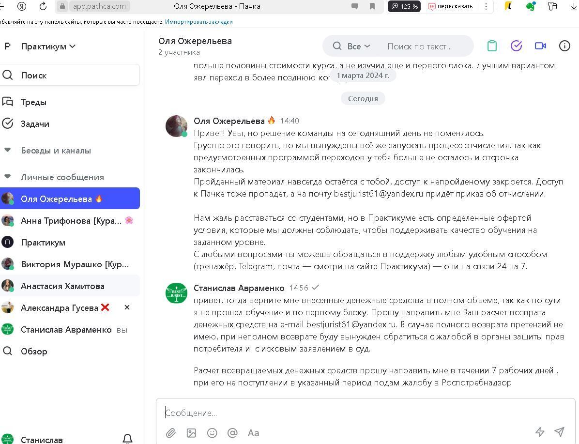Open chat info via the i icon

(564, 46)
